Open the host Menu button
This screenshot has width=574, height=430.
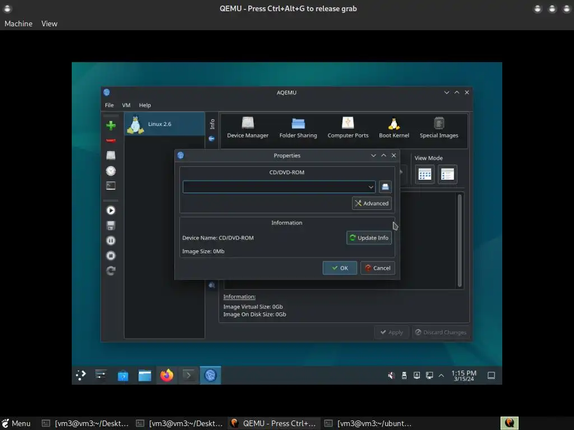point(16,423)
